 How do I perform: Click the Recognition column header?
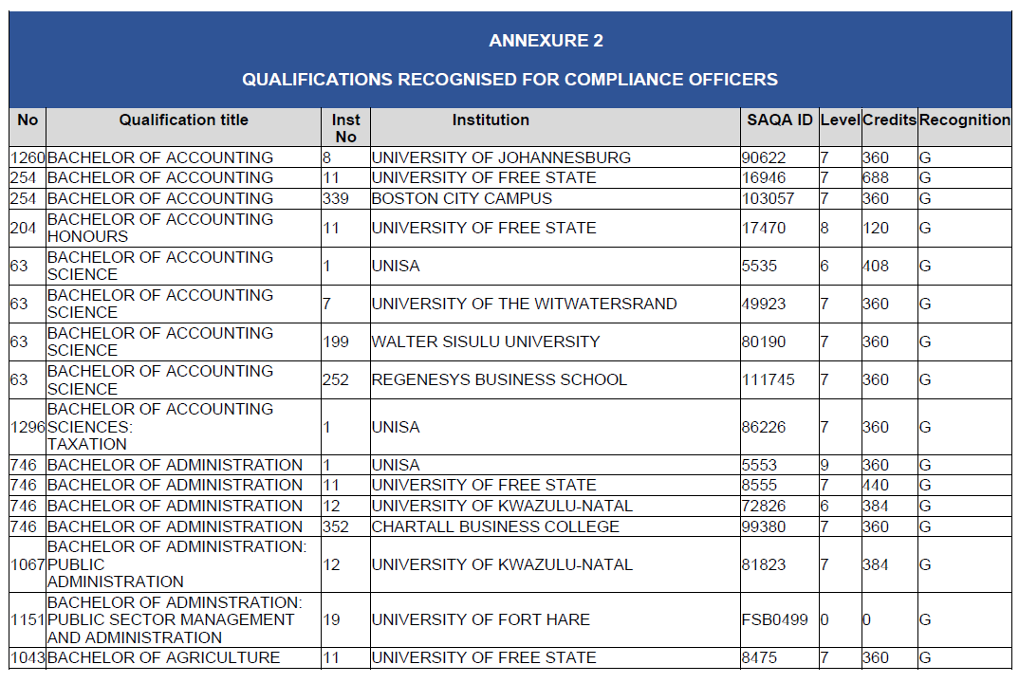click(x=964, y=120)
